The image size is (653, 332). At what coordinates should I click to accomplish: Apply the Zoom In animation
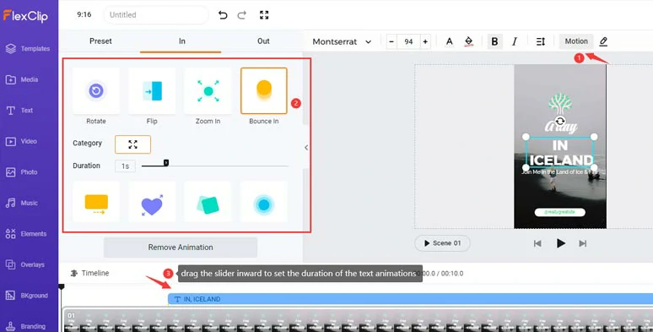coord(208,91)
